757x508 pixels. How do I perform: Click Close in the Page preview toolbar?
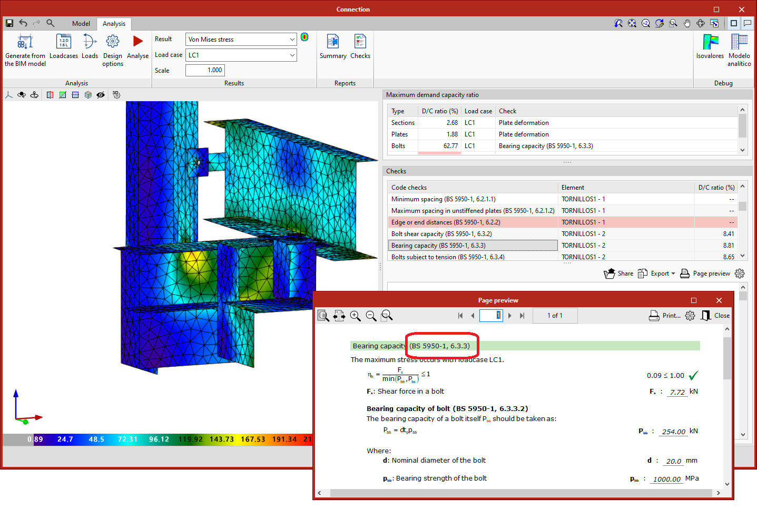(715, 316)
